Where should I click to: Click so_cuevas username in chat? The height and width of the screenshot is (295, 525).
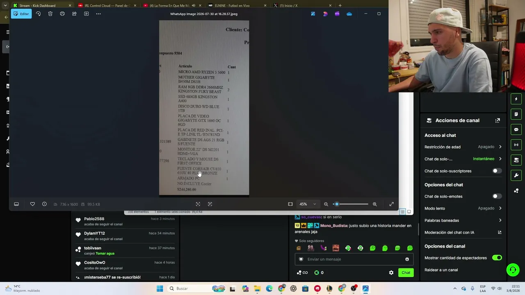[x=311, y=217]
